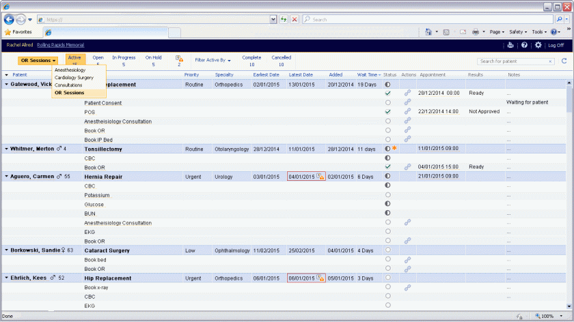The height and width of the screenshot is (322, 574).
Task: Toggle status circle for Book IP Bed
Action: [387, 140]
